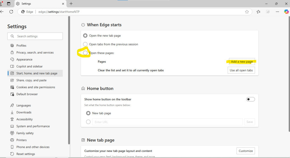This screenshot has height=158, width=290.
Task: Click the Share, copy, and paste icon
Action: [x=12, y=80]
